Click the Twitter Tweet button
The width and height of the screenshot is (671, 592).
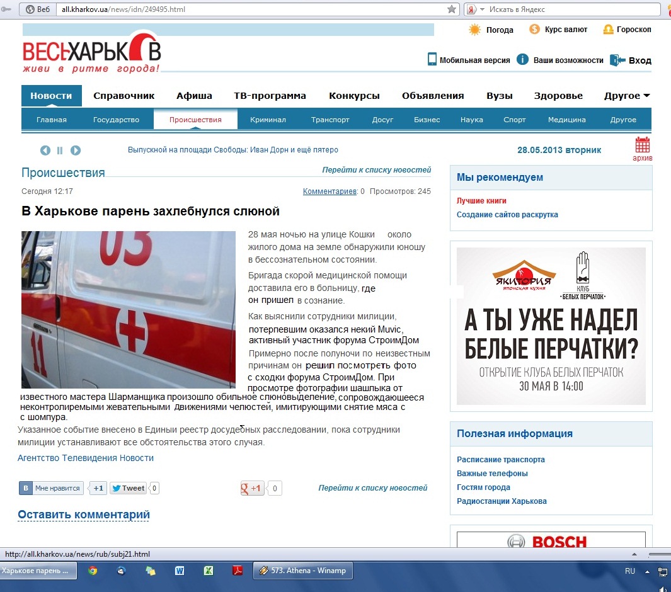(129, 488)
